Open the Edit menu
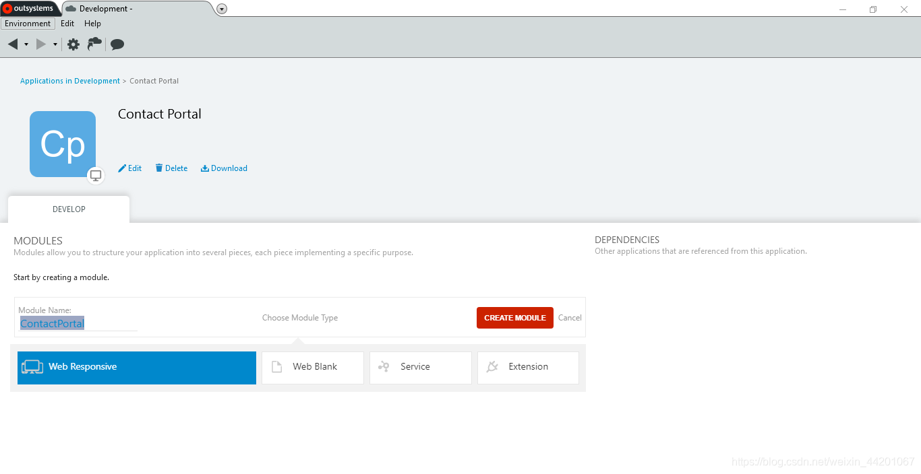The image size is (921, 474). click(67, 24)
